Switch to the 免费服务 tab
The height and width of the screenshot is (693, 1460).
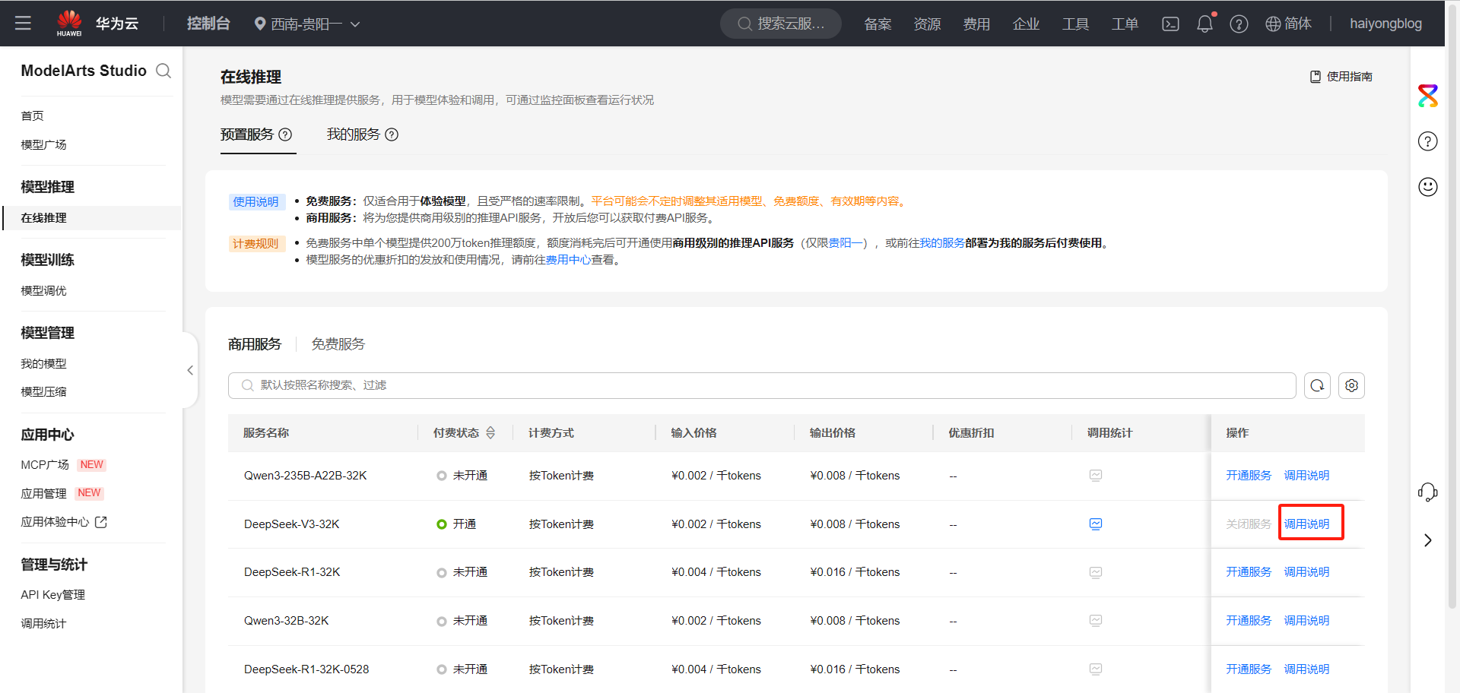click(338, 343)
